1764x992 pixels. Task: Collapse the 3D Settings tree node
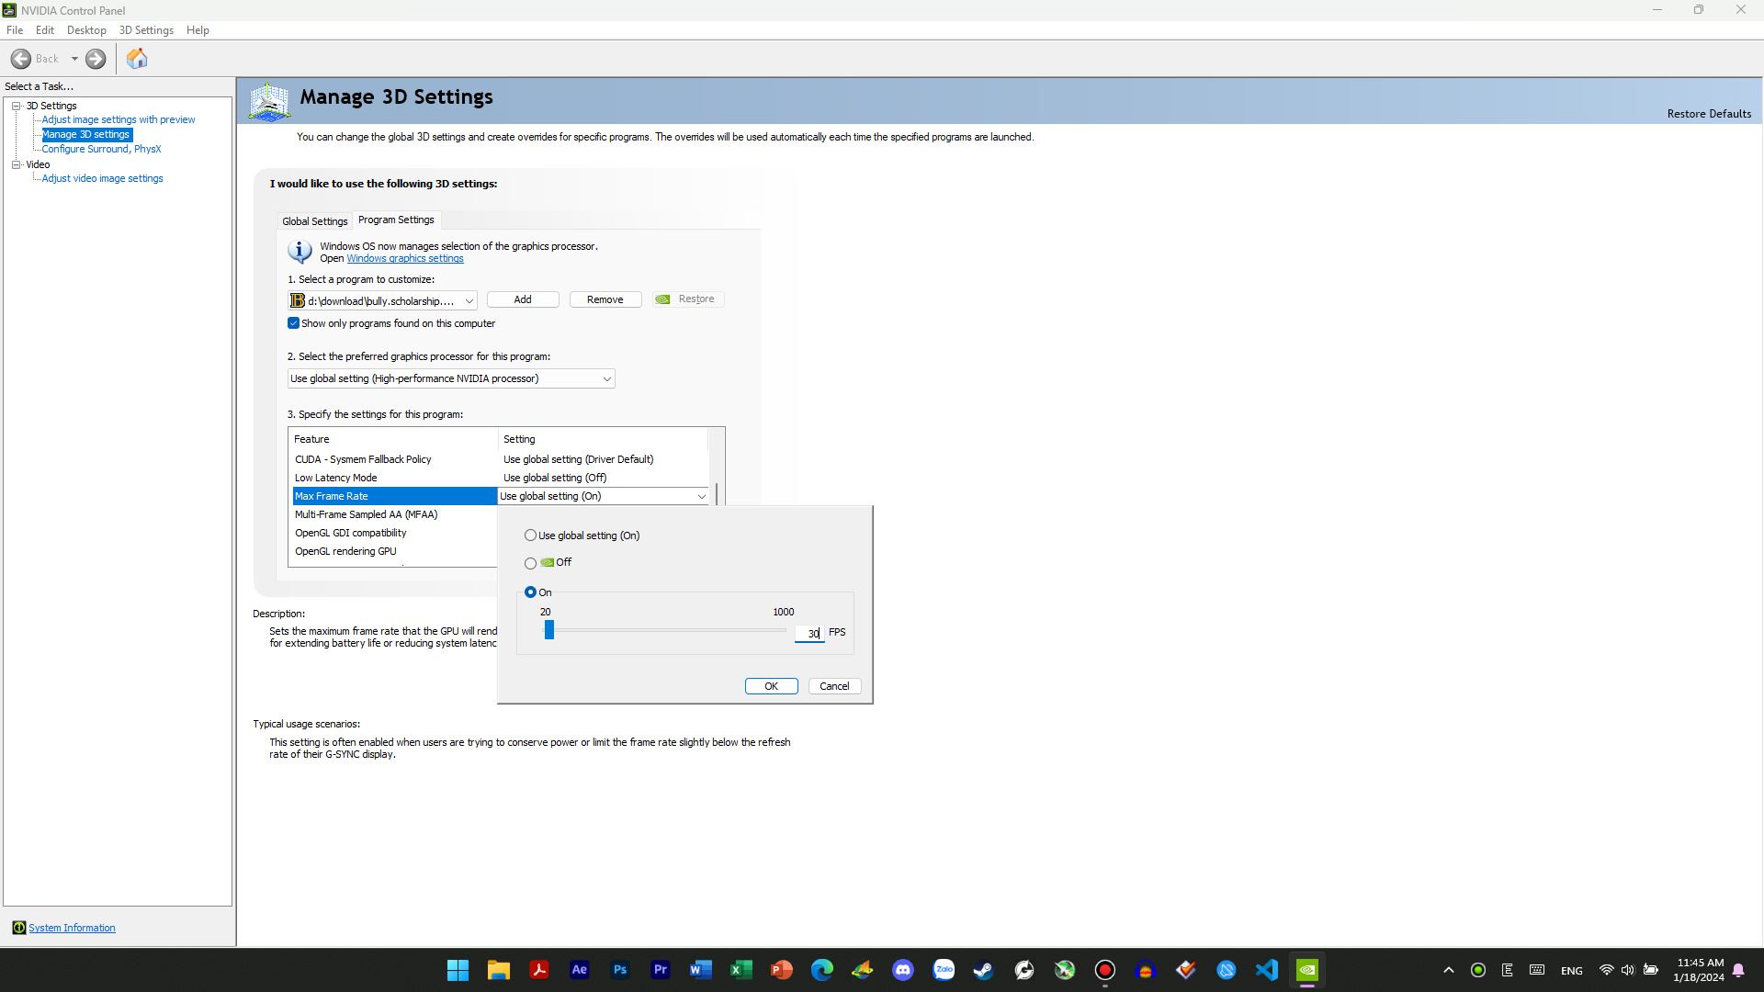point(17,106)
